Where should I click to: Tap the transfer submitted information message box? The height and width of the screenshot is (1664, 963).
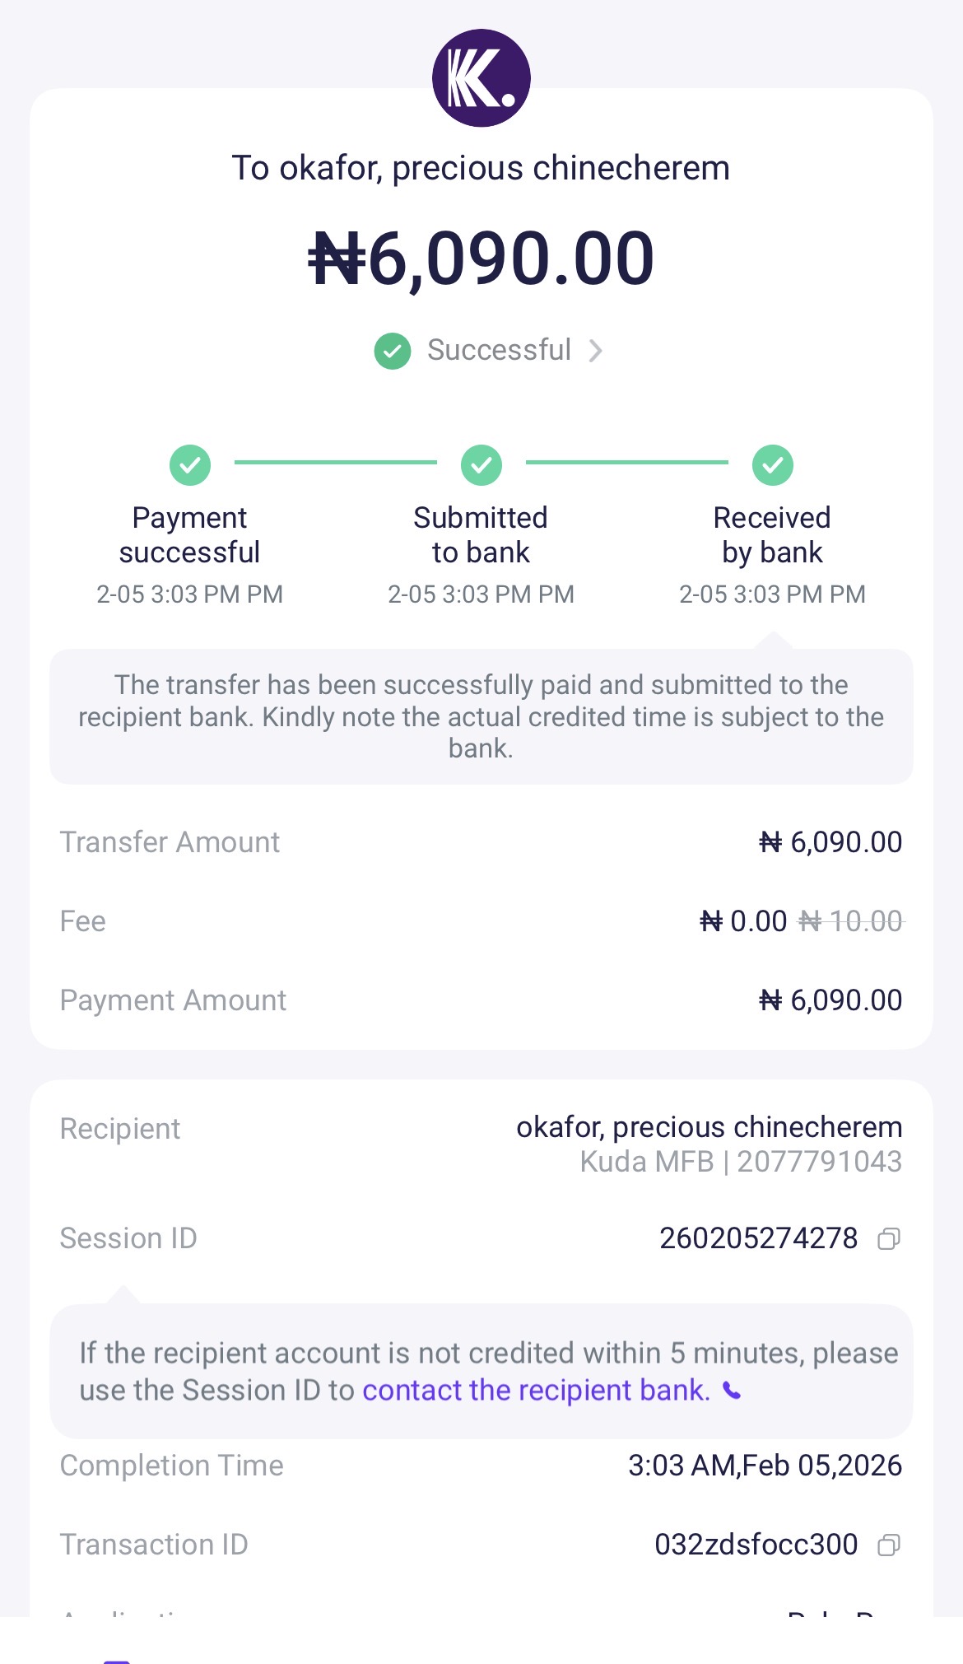point(481,716)
